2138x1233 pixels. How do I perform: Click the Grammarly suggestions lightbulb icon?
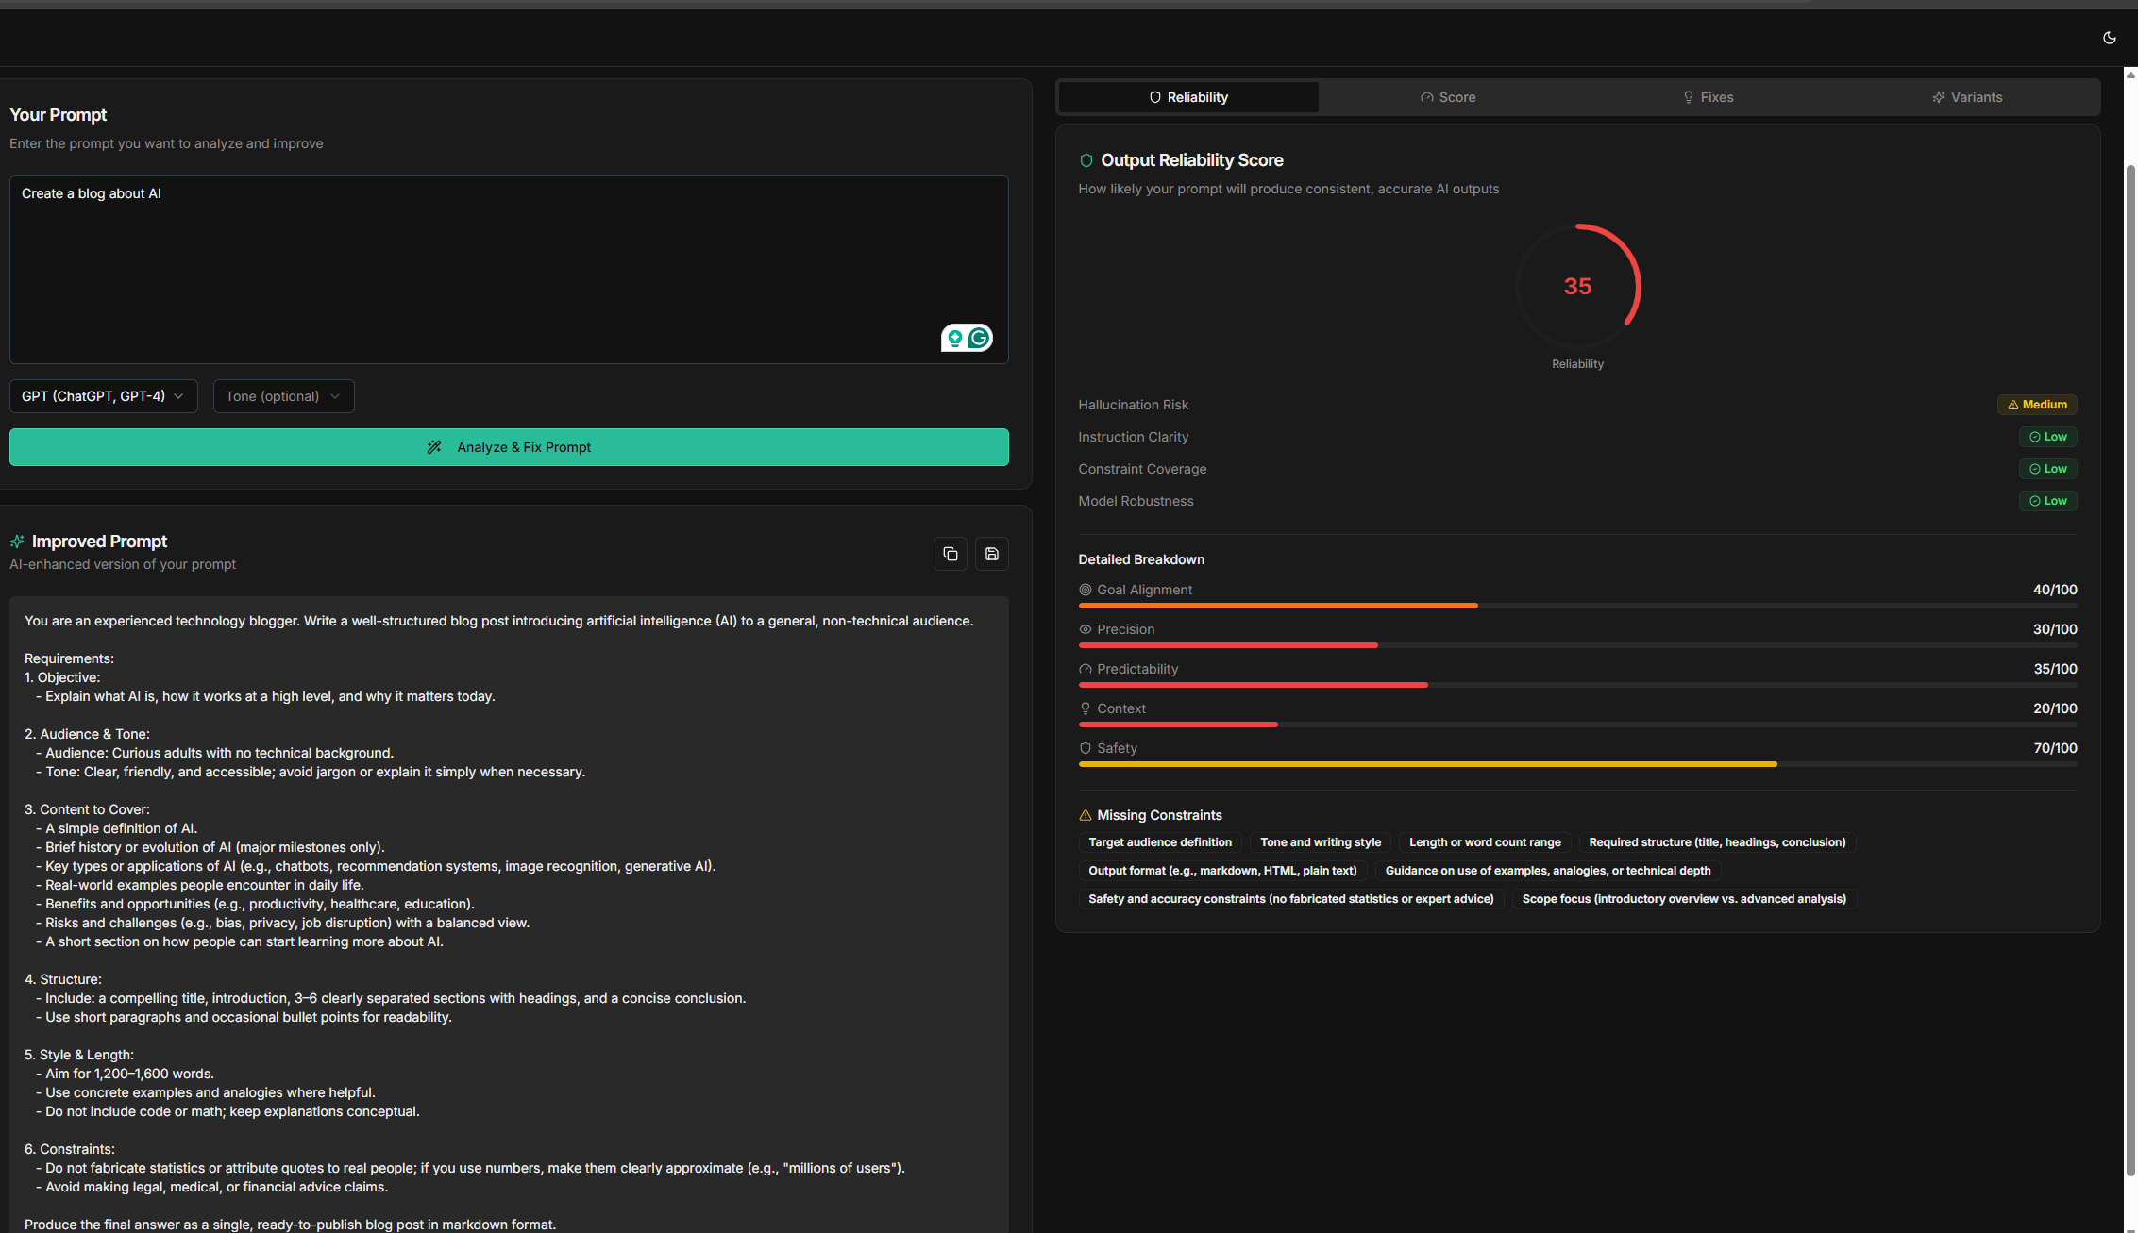click(x=955, y=337)
